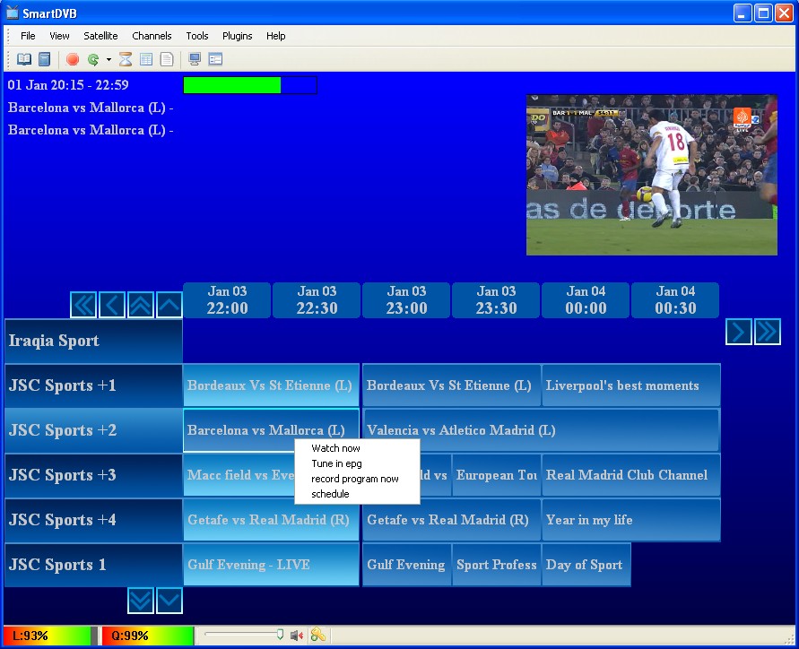This screenshot has width=799, height=649.
Task: Click the computer monitor toolbar icon
Action: tap(195, 59)
